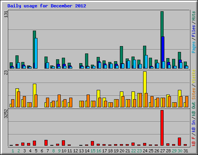This screenshot has width=198, height=155.
Task: Select day label 22 on the x-axis
Action: (x=133, y=151)
